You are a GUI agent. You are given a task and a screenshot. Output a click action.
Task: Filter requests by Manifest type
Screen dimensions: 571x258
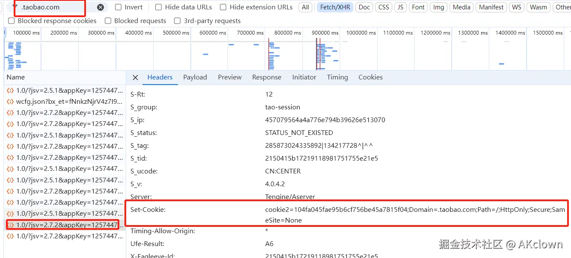click(491, 7)
